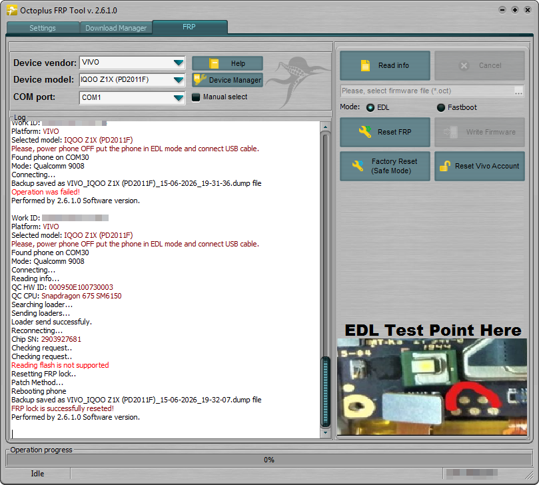
Task: Open the COM port dropdown arrow
Action: click(x=178, y=98)
